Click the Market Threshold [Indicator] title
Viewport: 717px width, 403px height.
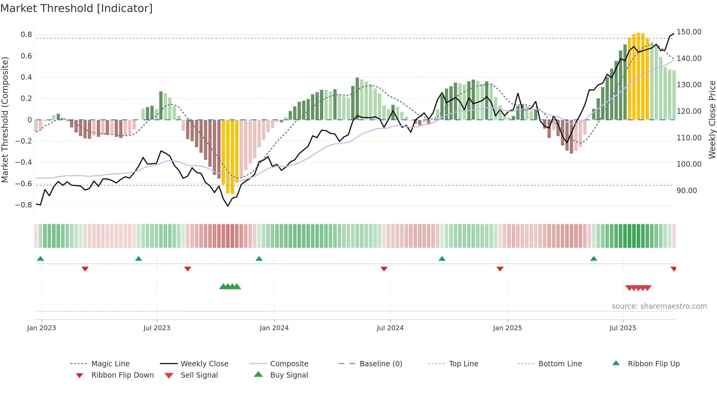[x=76, y=8]
